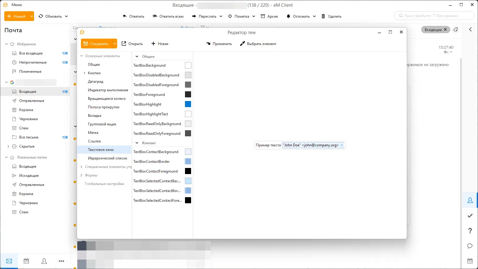Select Иерархический список in element tree
Image resolution: width=478 pixels, height=269 pixels.
107,158
